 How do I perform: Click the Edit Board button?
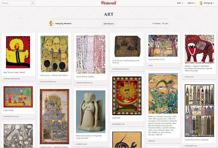coord(109,24)
